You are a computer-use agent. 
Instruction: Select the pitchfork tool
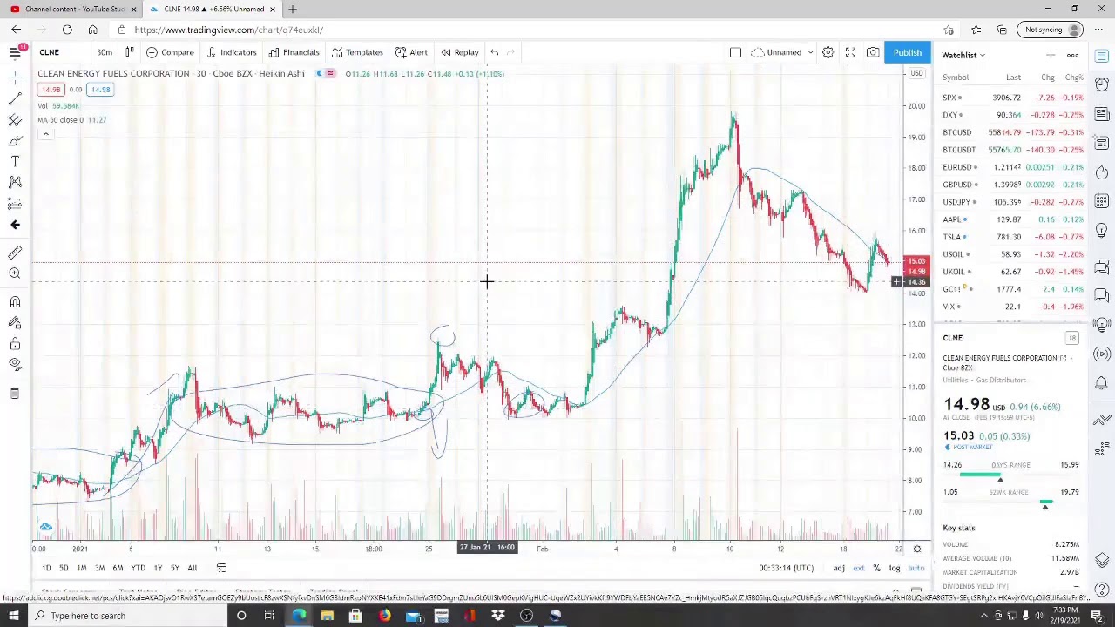coord(15,119)
